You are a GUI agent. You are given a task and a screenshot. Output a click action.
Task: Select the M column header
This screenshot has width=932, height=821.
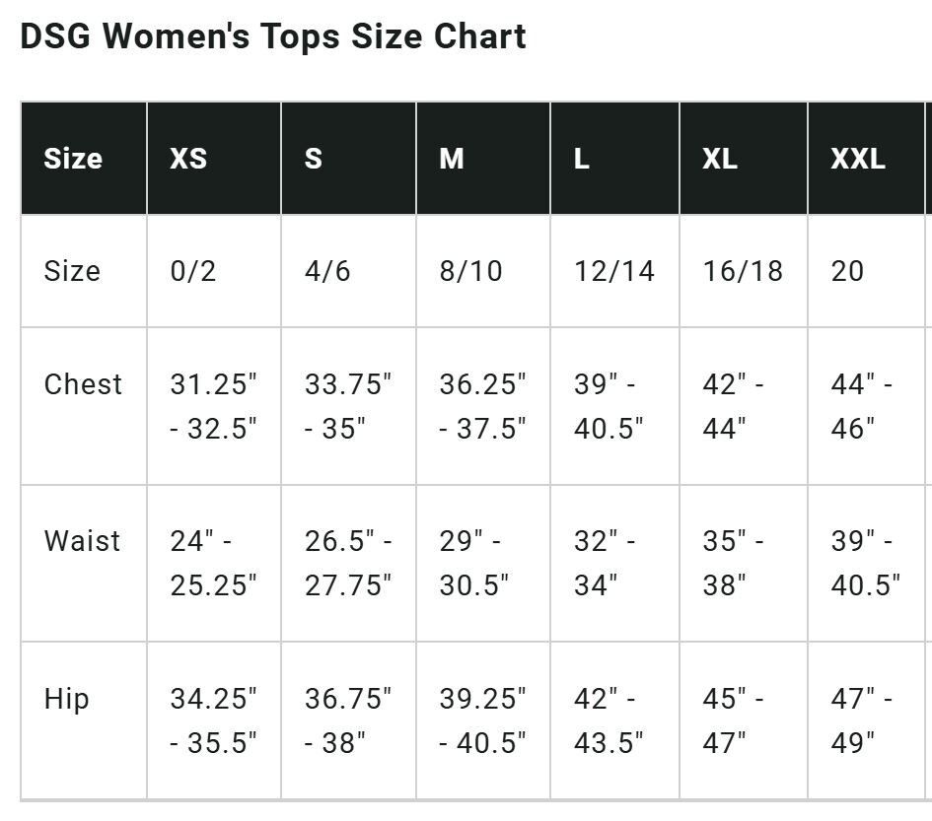click(483, 158)
